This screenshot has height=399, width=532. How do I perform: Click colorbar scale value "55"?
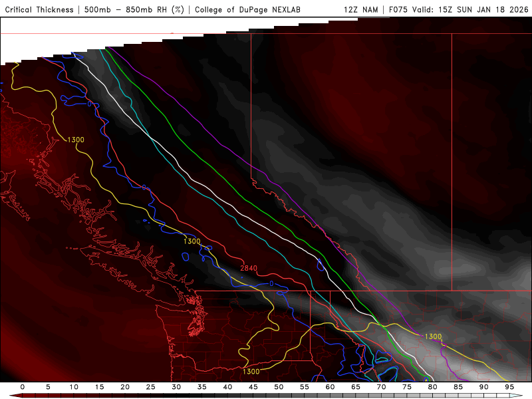click(x=305, y=387)
